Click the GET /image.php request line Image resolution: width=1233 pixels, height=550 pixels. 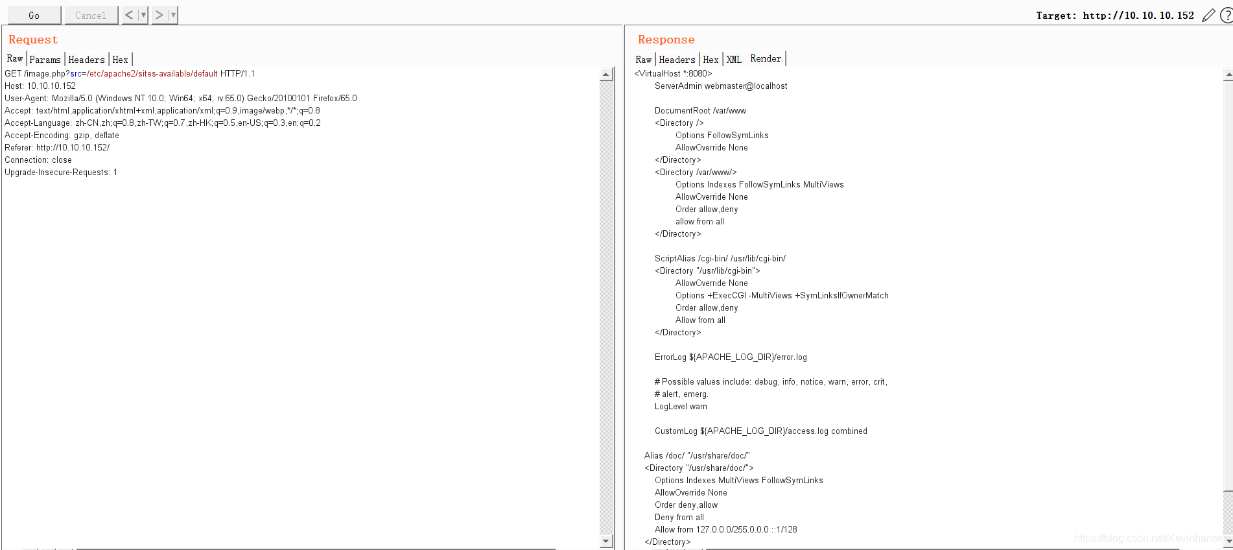(130, 73)
